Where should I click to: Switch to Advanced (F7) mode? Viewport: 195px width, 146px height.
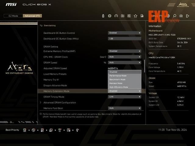tap(32, 16)
